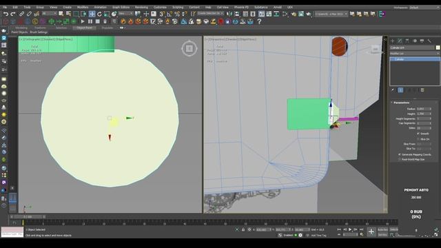Select the Cylinder entry in modifier stack
Screen dimensions: 441x248
pyautogui.click(x=415, y=59)
